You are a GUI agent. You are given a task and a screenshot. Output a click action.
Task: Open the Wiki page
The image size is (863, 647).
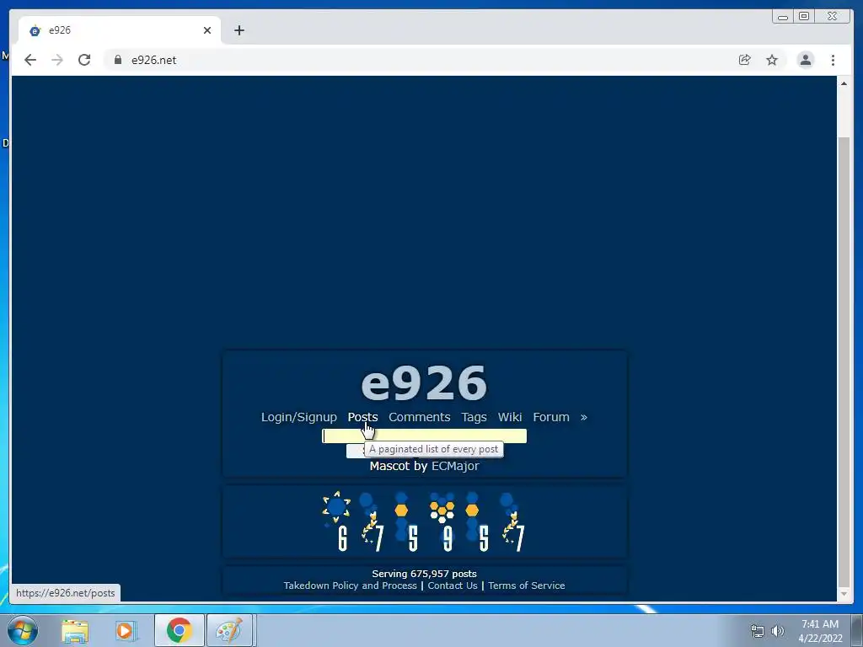point(510,417)
